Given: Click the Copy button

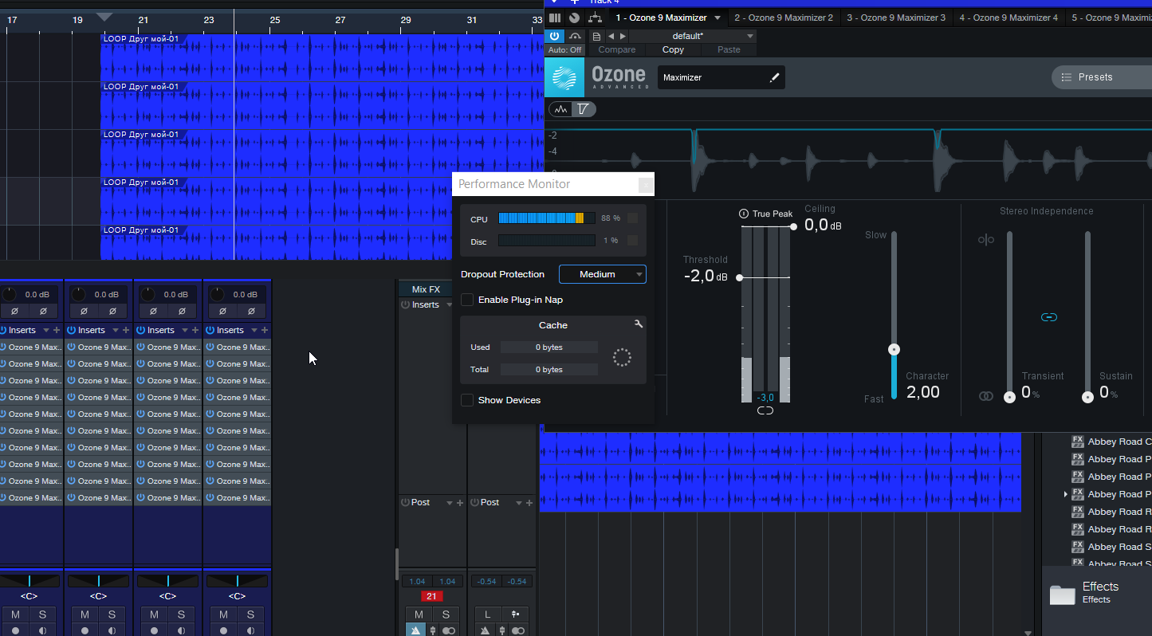Looking at the screenshot, I should pyautogui.click(x=673, y=49).
